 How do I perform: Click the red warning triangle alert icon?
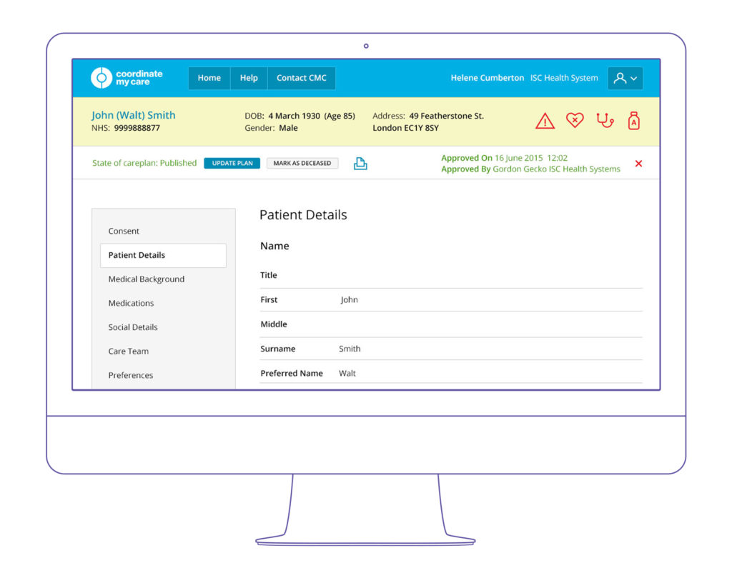point(545,121)
